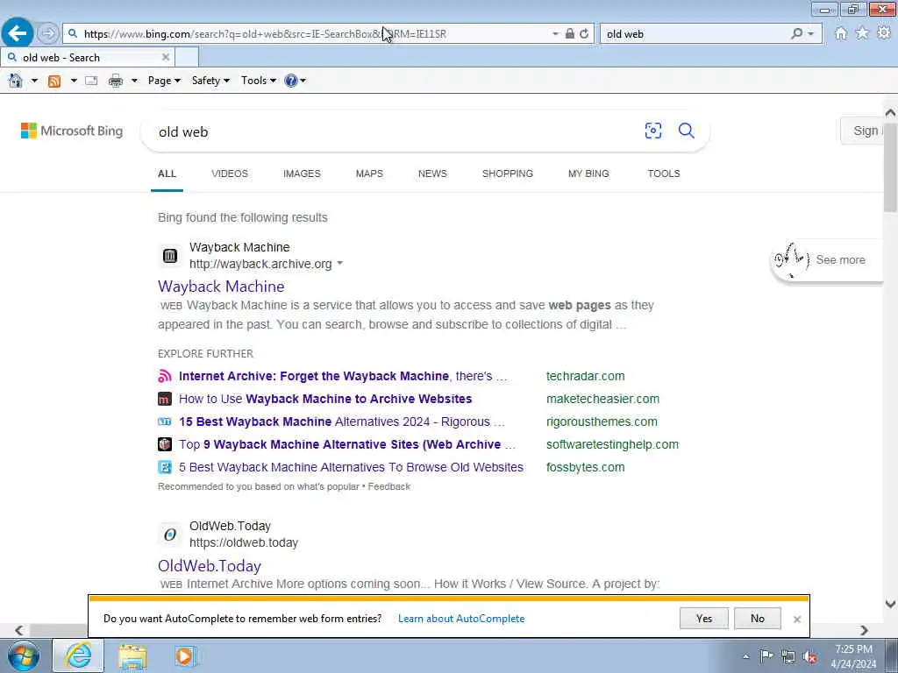Viewport: 898px width, 673px height.
Task: Refresh the page with the reload icon
Action: (x=584, y=34)
